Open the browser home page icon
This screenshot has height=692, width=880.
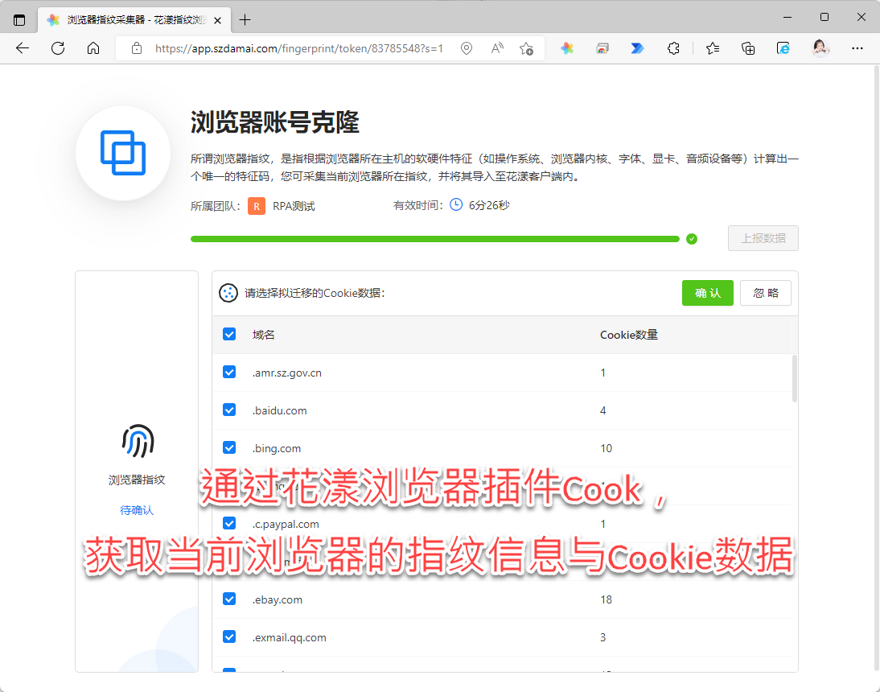click(93, 48)
